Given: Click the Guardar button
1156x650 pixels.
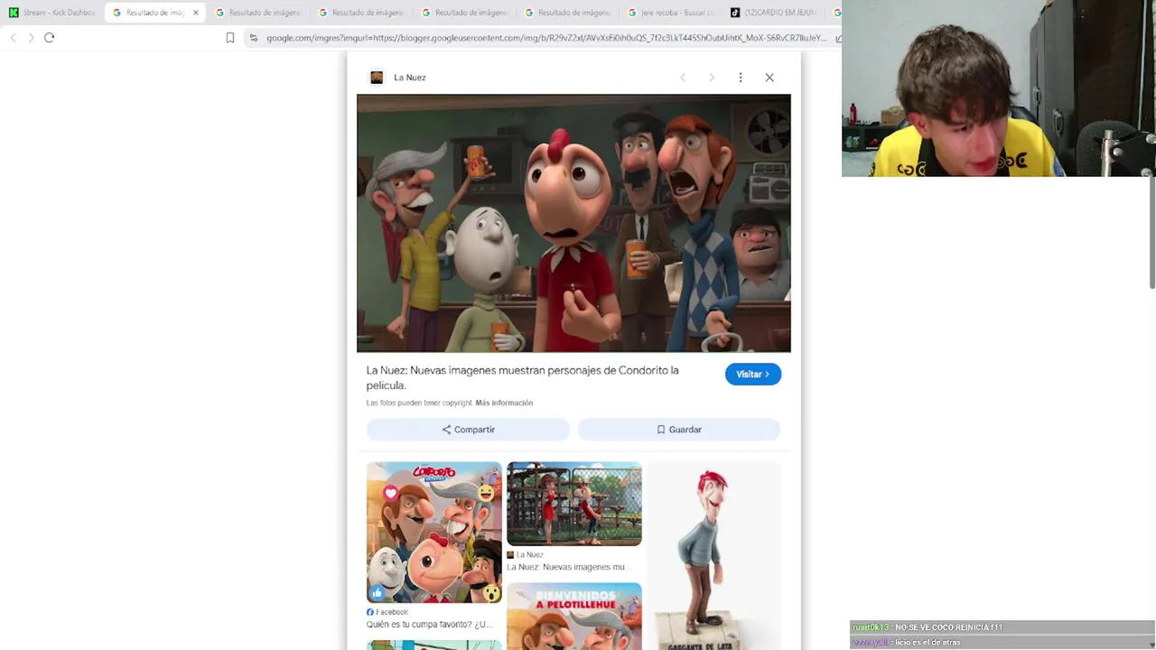Looking at the screenshot, I should click(678, 430).
